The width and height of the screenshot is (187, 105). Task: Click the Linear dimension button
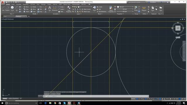tap(62, 7)
